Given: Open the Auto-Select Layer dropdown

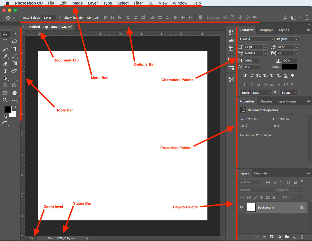Looking at the screenshot, I should 50,17.
